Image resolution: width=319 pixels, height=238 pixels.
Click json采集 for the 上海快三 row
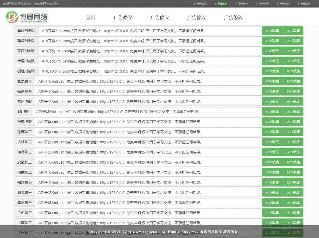tap(293, 223)
